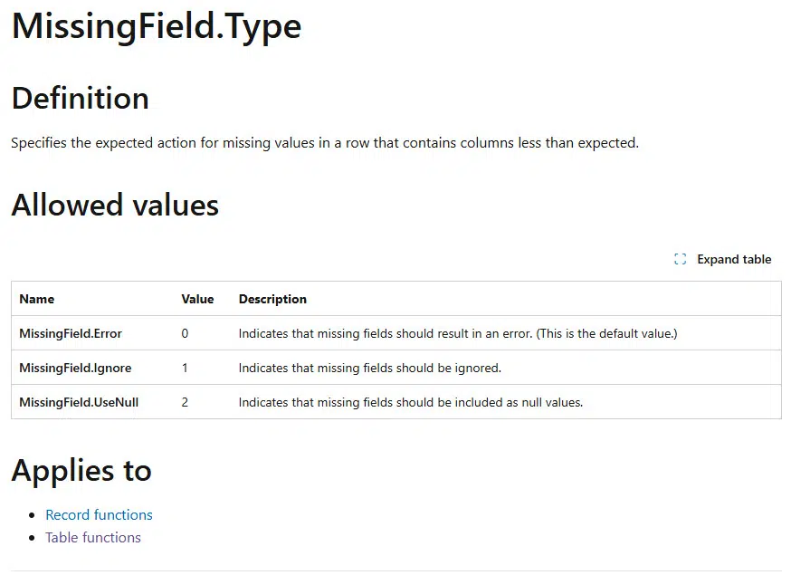Click the Expand table label

coord(734,259)
